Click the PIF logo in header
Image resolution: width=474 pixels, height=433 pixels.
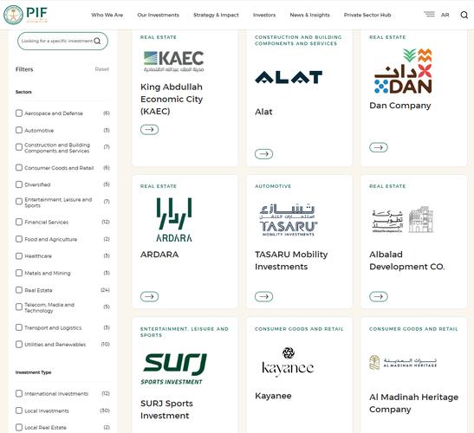tap(25, 14)
